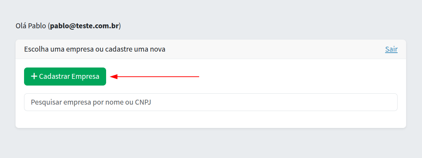Click the word 'Escolha' in card header
The image size is (422, 158).
(x=35, y=49)
